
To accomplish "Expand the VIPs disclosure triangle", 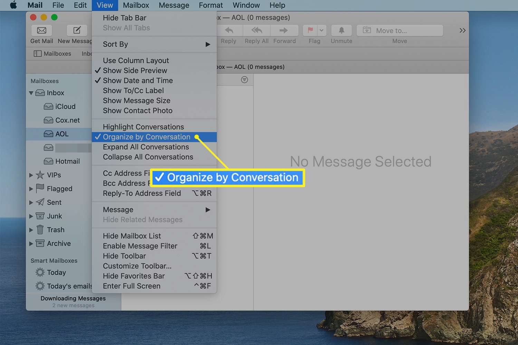I will (31, 175).
